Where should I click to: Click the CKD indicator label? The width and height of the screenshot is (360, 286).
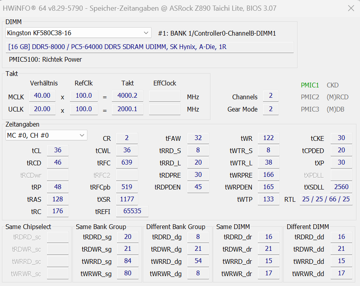pyautogui.click(x=332, y=85)
